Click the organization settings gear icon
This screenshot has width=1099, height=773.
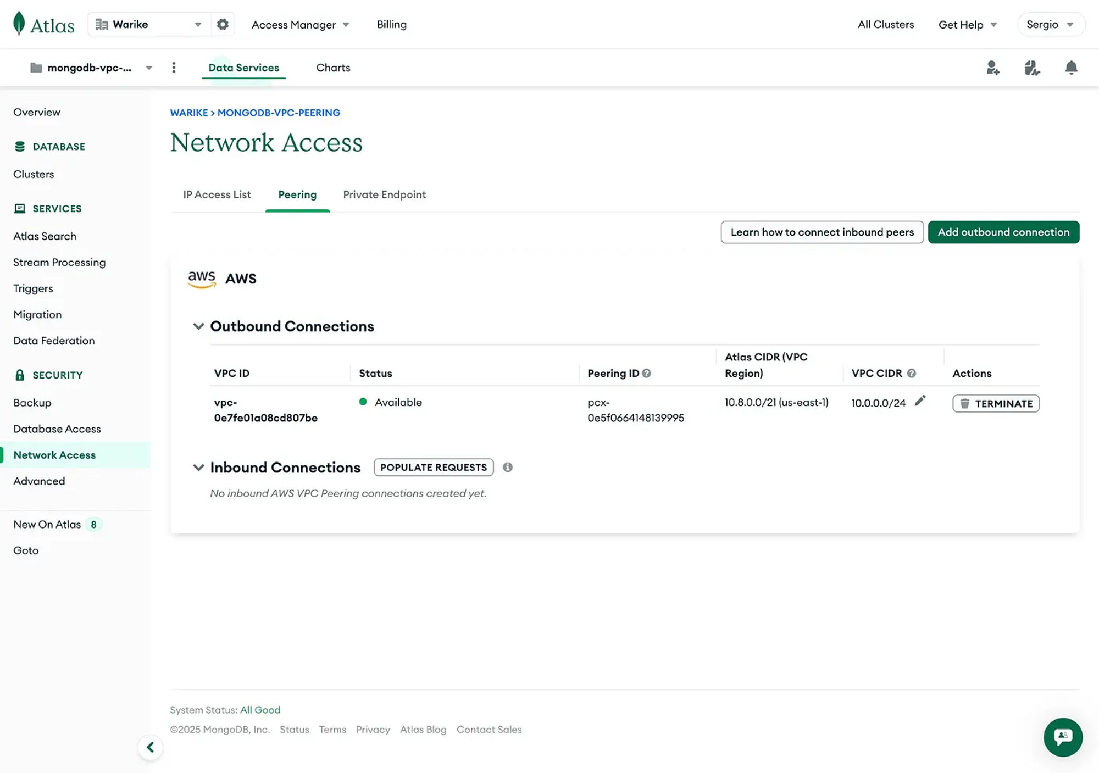(x=223, y=24)
